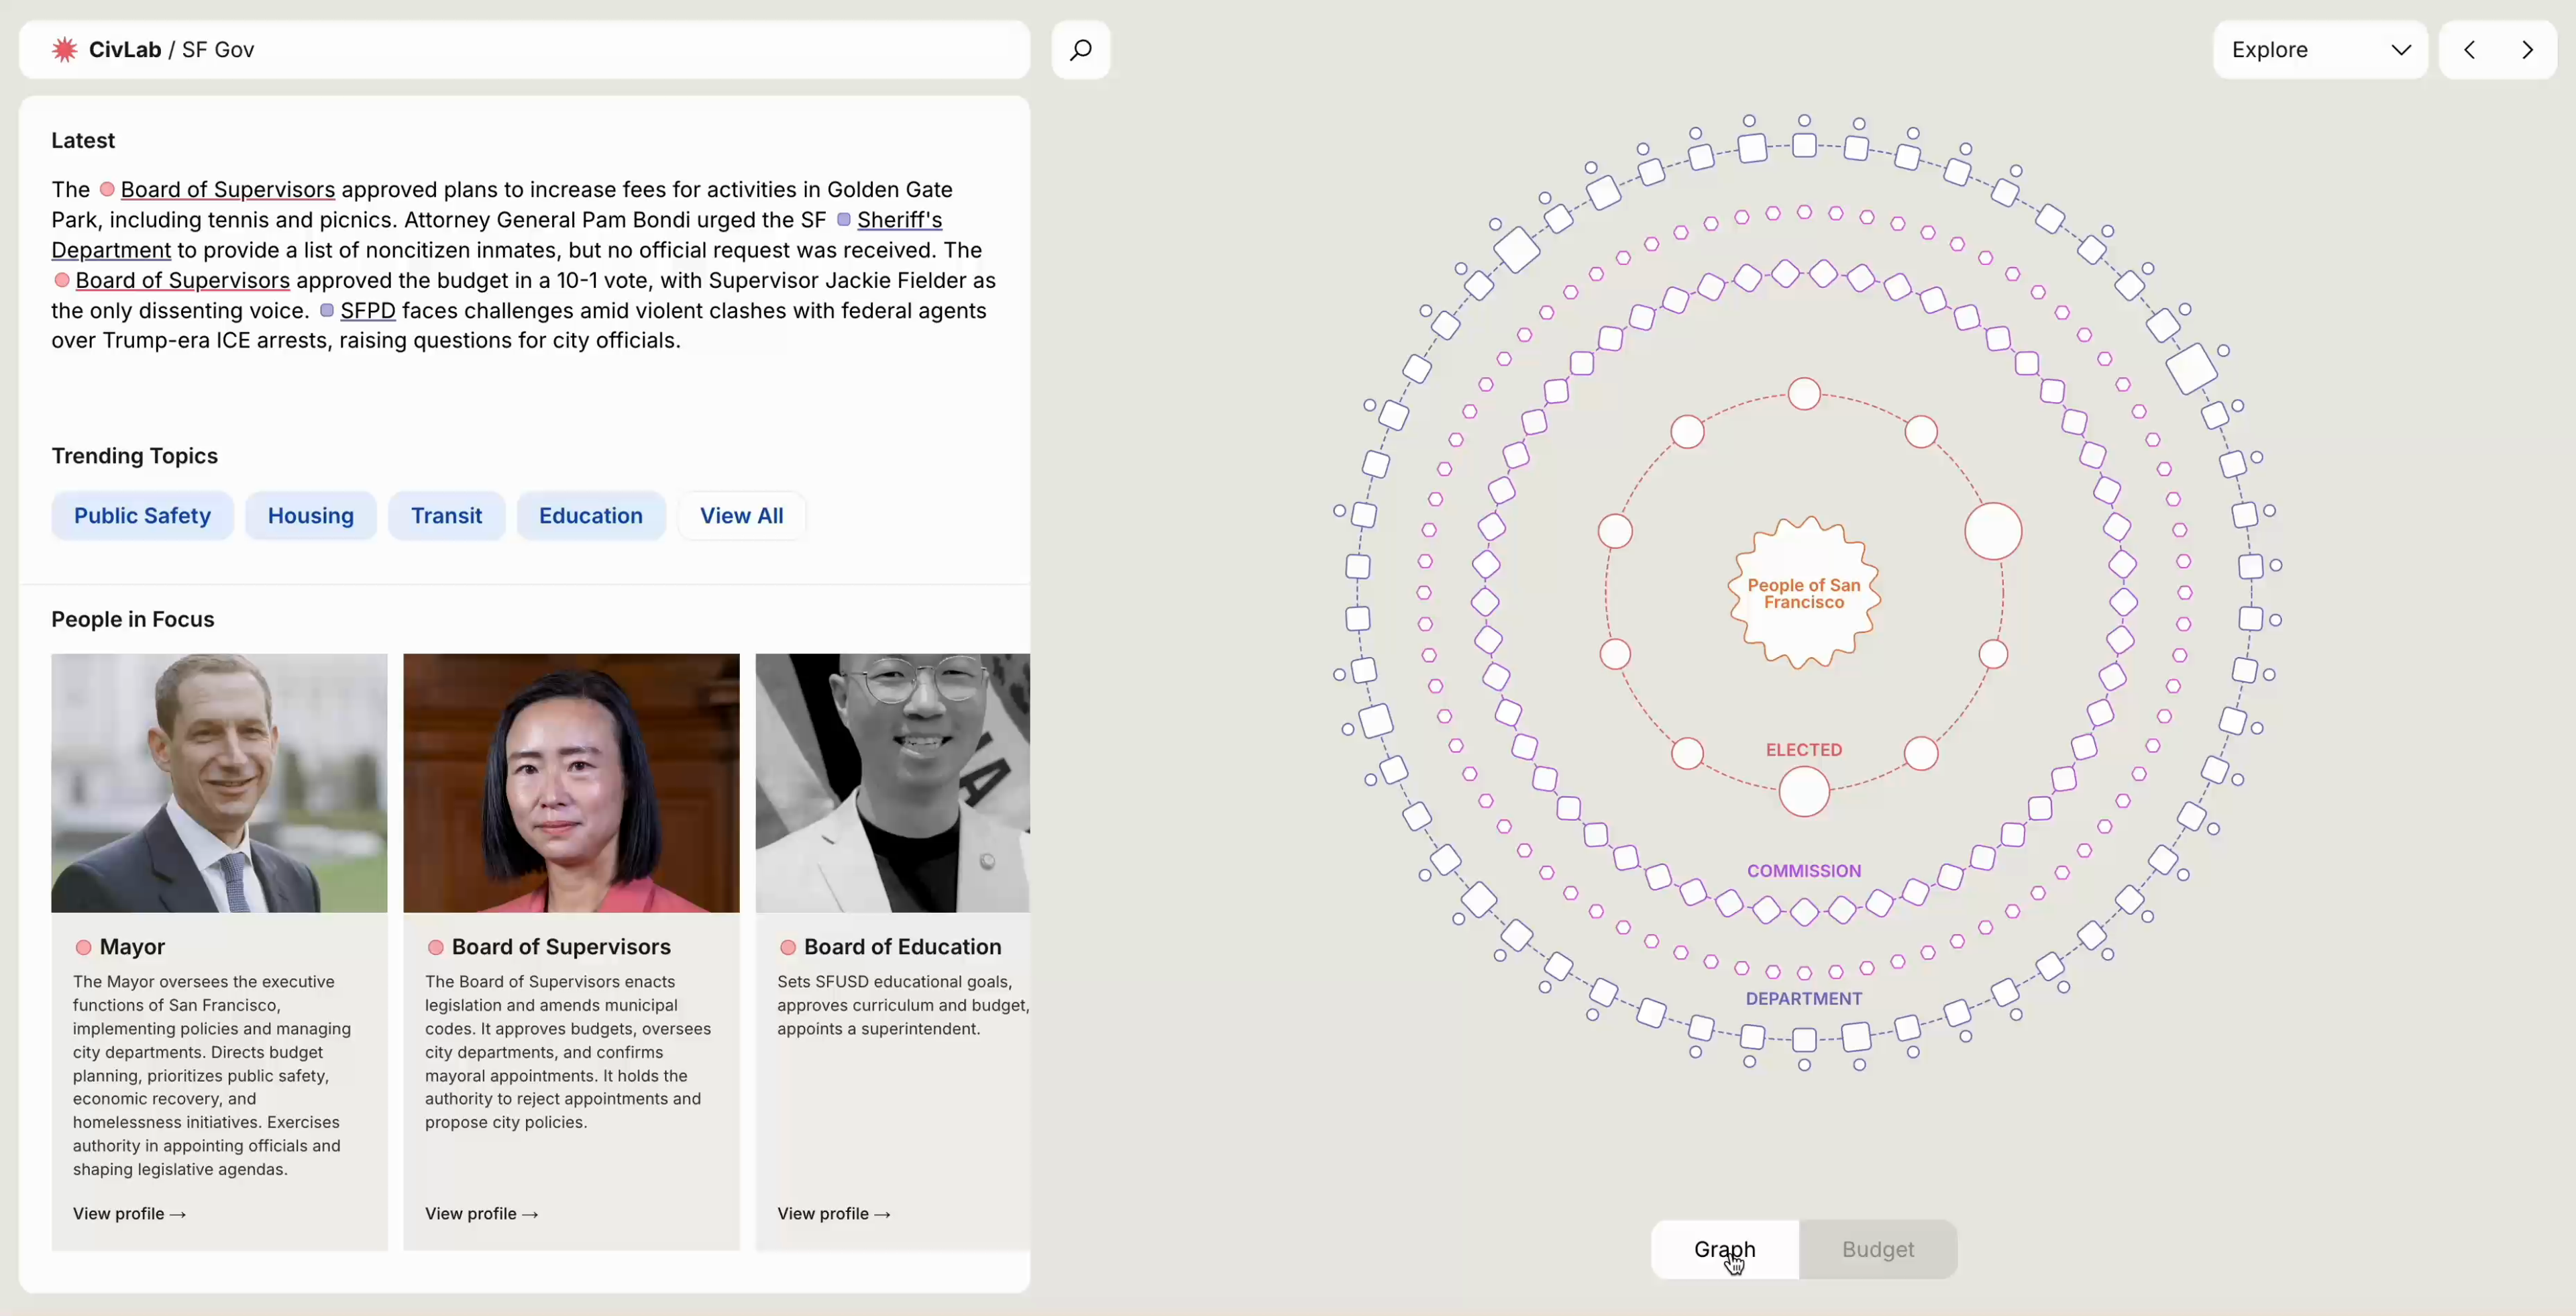
Task: Click the ELECTED ring label
Action: point(1804,750)
